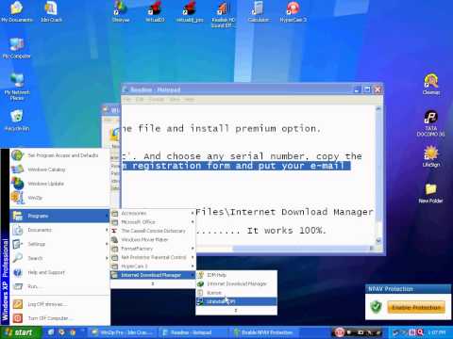Screen dimensions: 453x339
Task: Open the Recycle Bin desktop icon
Action: 17,121
